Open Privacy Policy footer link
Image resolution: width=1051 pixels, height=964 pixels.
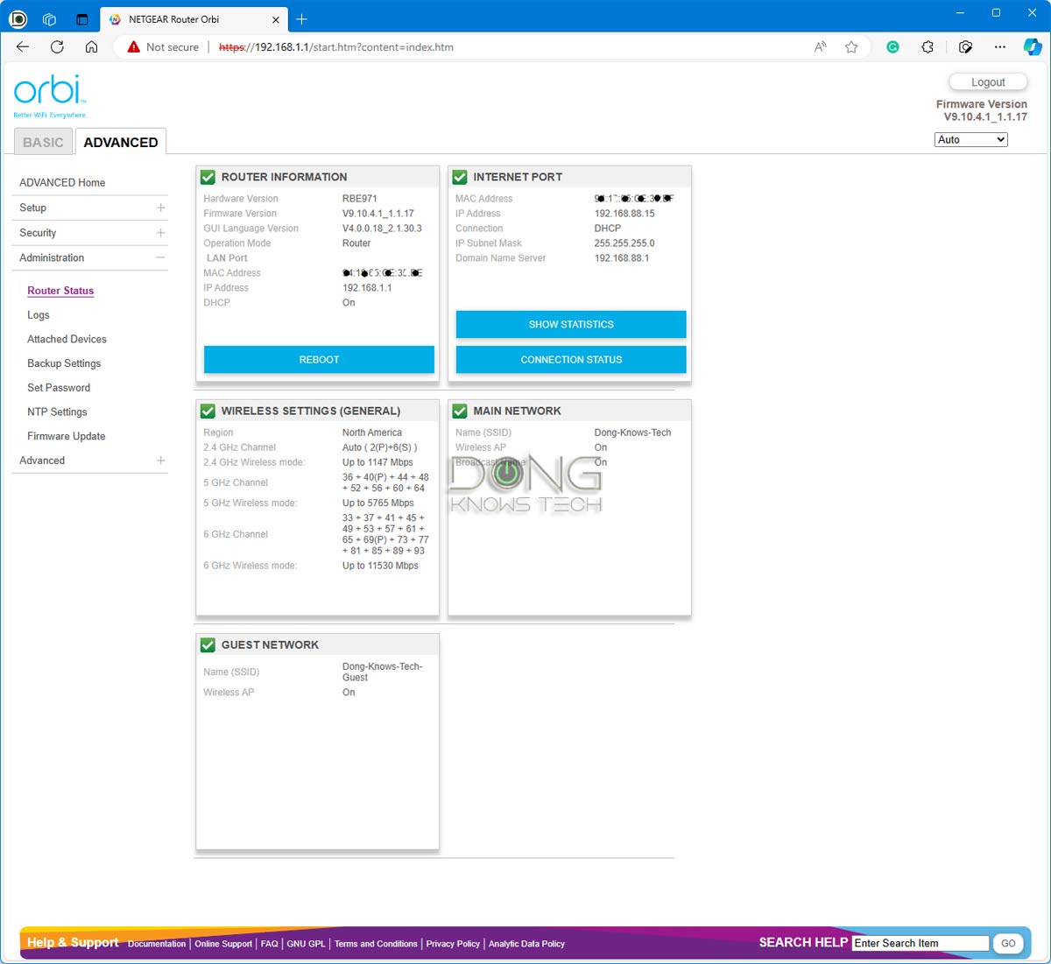click(x=453, y=944)
